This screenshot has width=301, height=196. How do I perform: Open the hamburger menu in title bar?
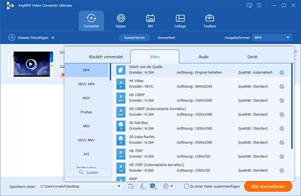click(x=259, y=5)
